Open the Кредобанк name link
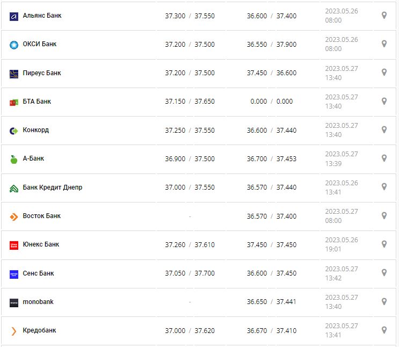 pyautogui.click(x=39, y=330)
